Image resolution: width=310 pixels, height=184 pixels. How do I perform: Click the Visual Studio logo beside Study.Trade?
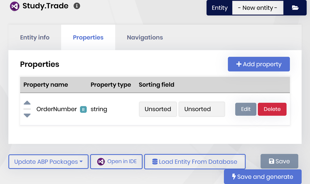coord(15,6)
